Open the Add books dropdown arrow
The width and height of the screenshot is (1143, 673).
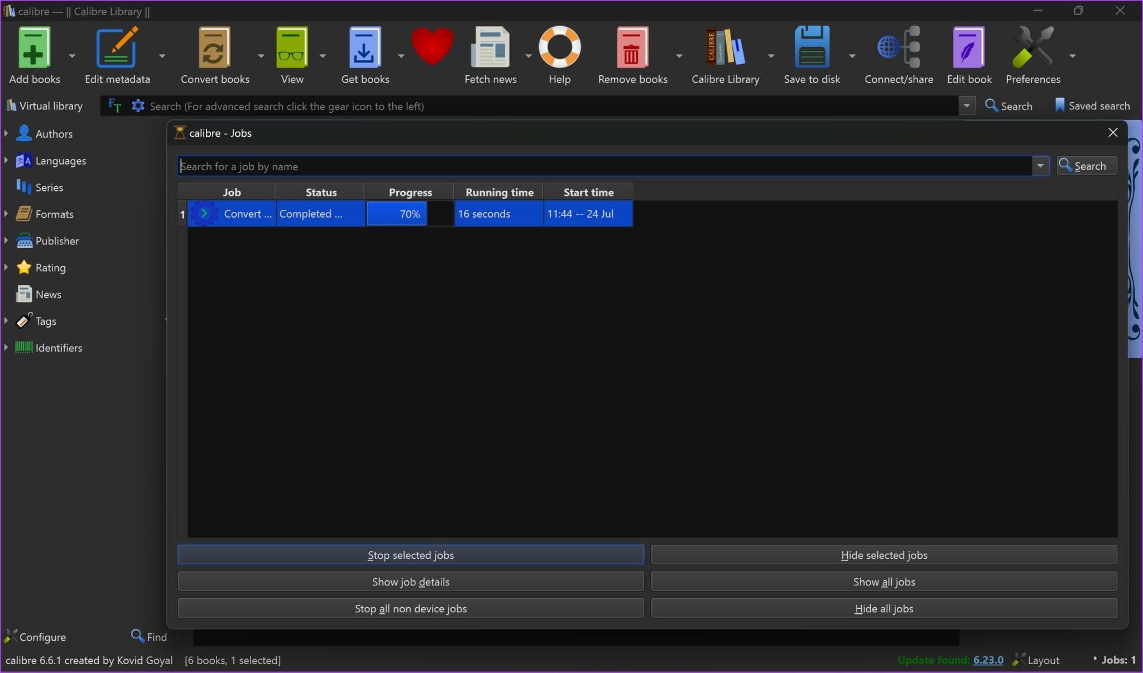pyautogui.click(x=72, y=56)
